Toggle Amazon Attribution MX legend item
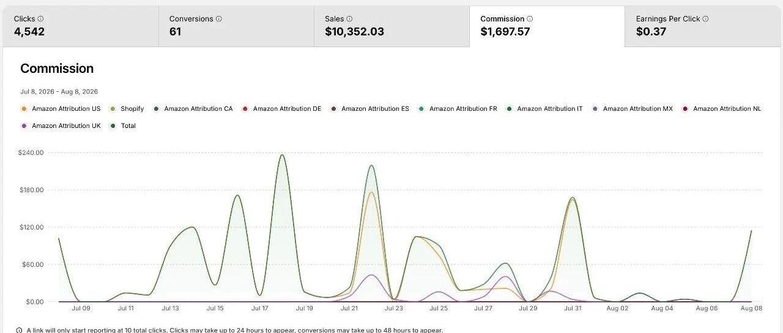 pyautogui.click(x=632, y=109)
